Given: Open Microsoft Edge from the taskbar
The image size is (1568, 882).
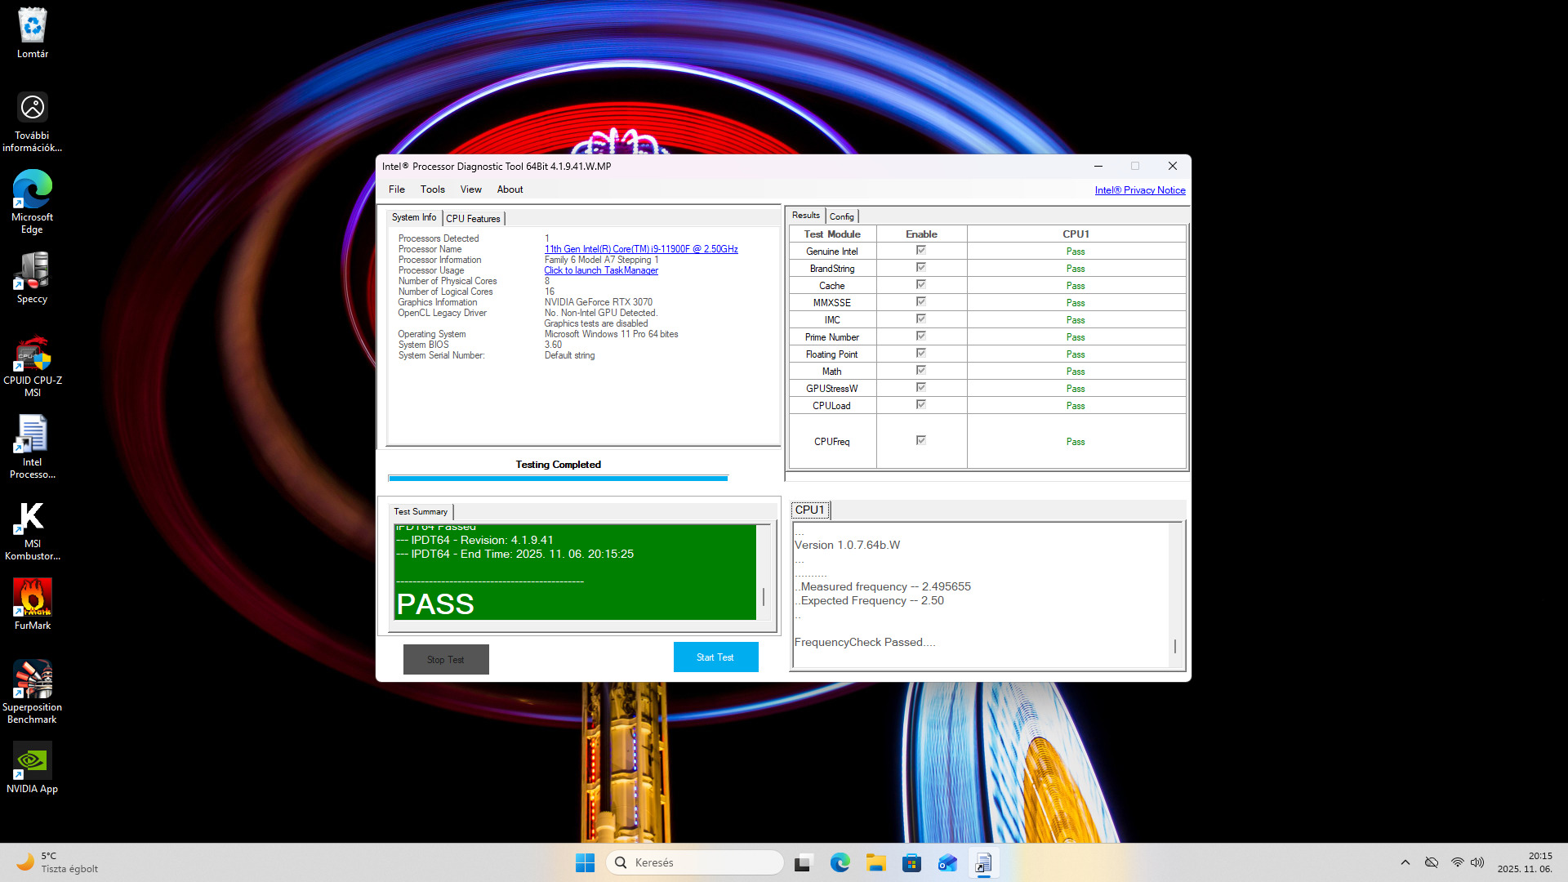Looking at the screenshot, I should point(840,862).
